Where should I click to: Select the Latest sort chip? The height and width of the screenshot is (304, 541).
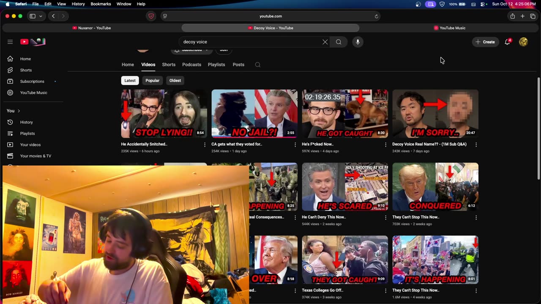tap(130, 80)
